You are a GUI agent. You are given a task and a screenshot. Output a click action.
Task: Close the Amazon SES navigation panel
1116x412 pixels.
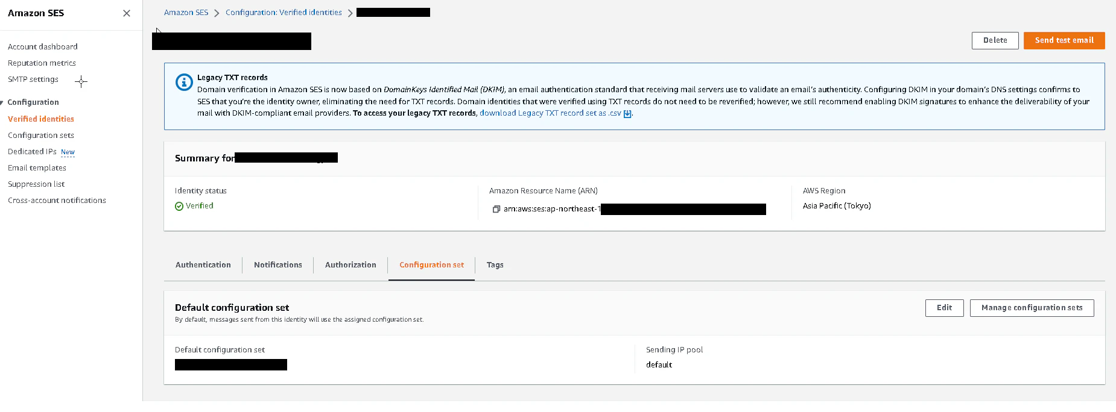[127, 13]
